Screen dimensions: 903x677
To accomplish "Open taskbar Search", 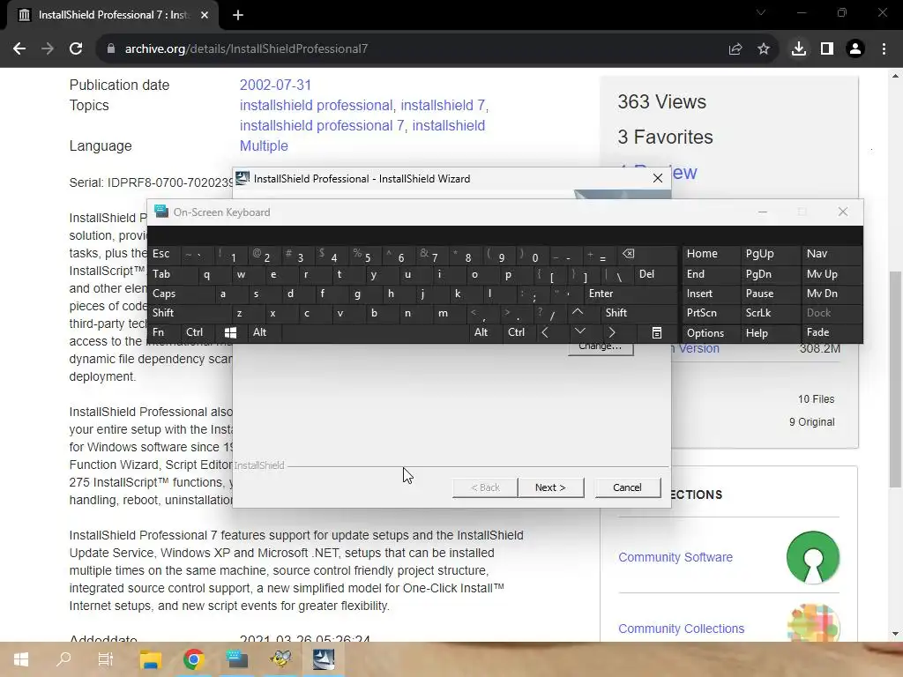I will 63,659.
